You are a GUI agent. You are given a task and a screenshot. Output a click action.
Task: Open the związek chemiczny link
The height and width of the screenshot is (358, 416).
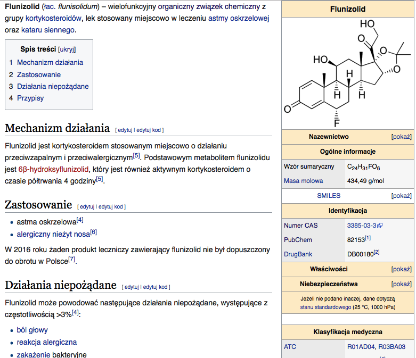coord(228,6)
